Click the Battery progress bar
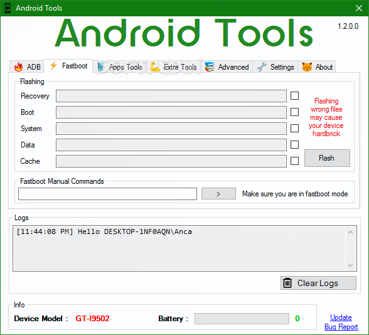The width and height of the screenshot is (369, 335). click(x=242, y=319)
